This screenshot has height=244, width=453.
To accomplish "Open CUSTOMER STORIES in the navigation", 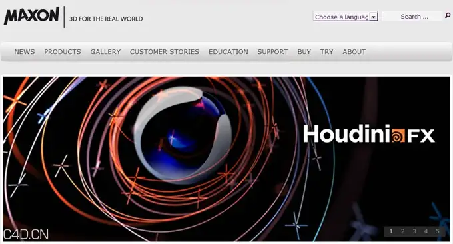I will (x=165, y=52).
